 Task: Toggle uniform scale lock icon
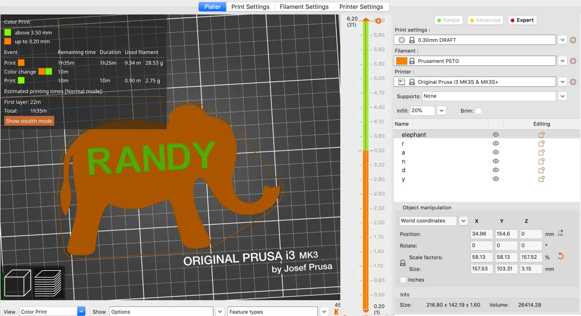tap(402, 263)
